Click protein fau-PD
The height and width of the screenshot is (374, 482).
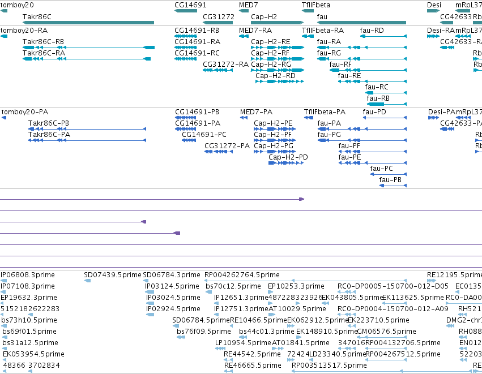coord(385,118)
